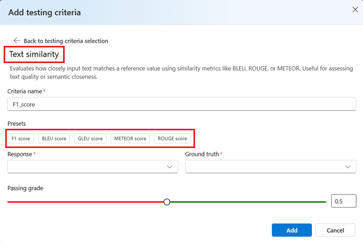Click the Text similarity heading

point(34,54)
